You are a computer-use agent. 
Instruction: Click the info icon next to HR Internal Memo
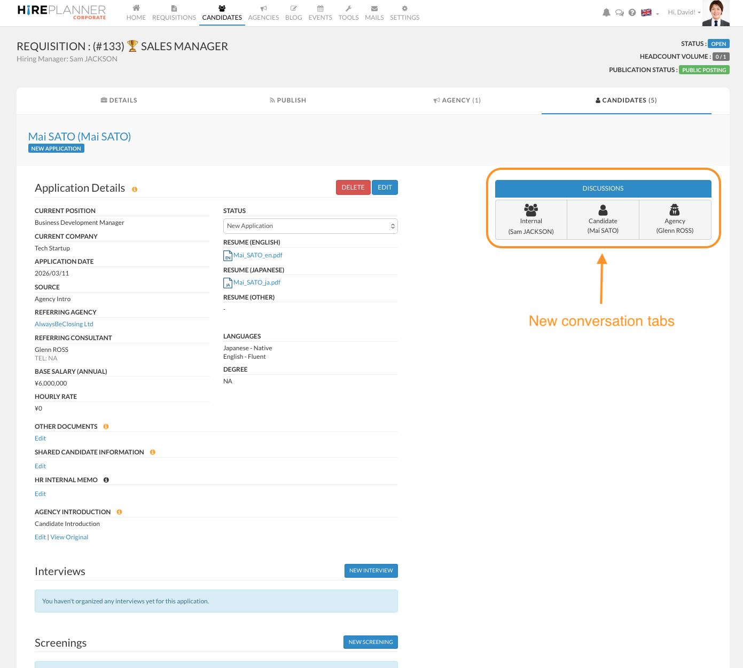tap(106, 480)
